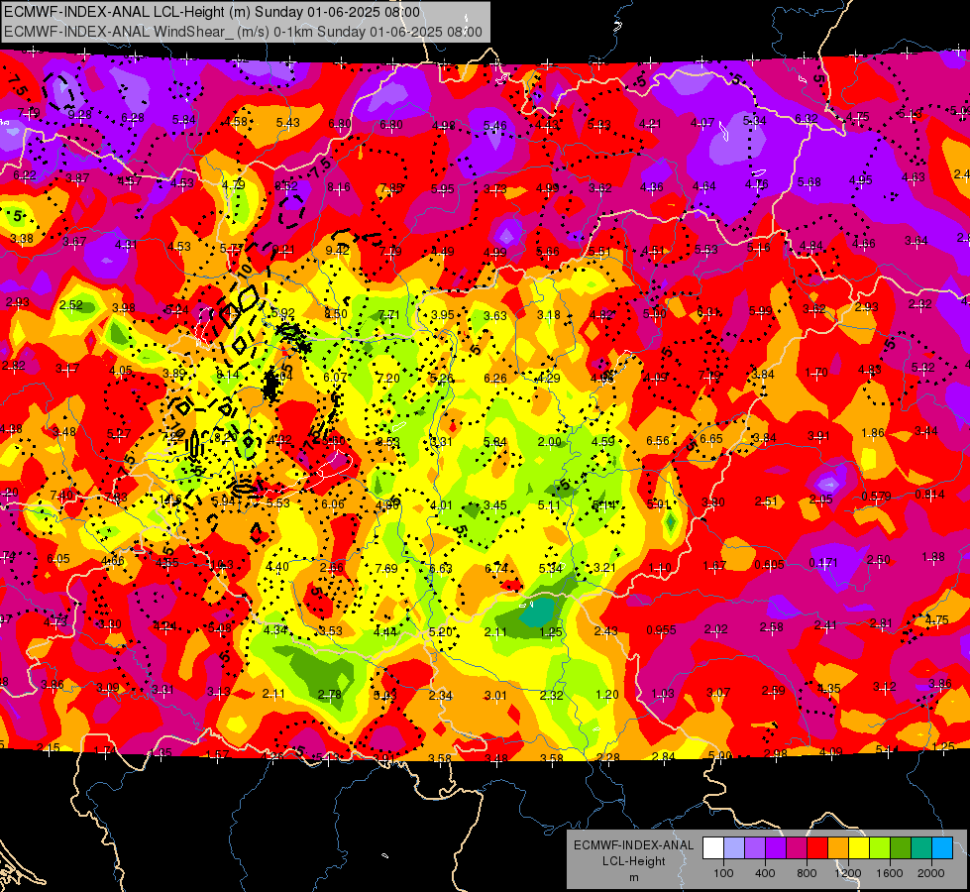The image size is (970, 892).
Task: Click the yellow legend swatch
Action: click(x=859, y=848)
